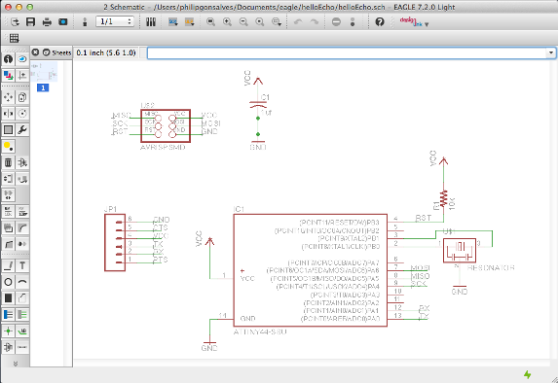Select the filled Rectangle tool
Image resolution: width=558 pixels, height=383 pixels.
click(8, 298)
